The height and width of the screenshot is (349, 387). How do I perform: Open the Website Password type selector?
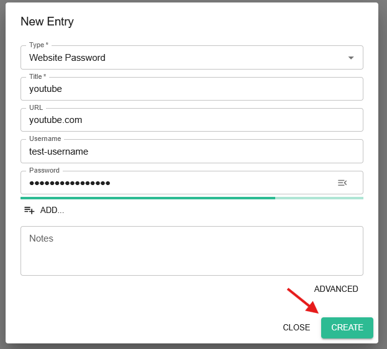click(x=192, y=58)
